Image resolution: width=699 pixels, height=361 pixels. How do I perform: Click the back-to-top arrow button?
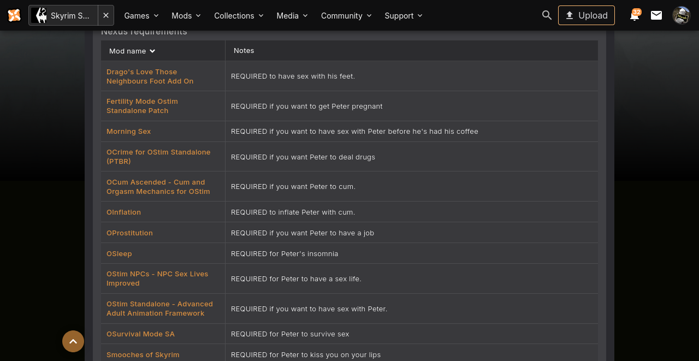click(x=73, y=341)
